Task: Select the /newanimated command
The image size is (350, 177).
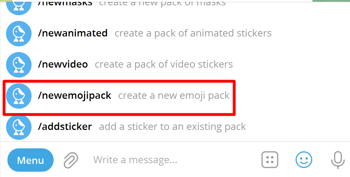Action: pyautogui.click(x=73, y=34)
